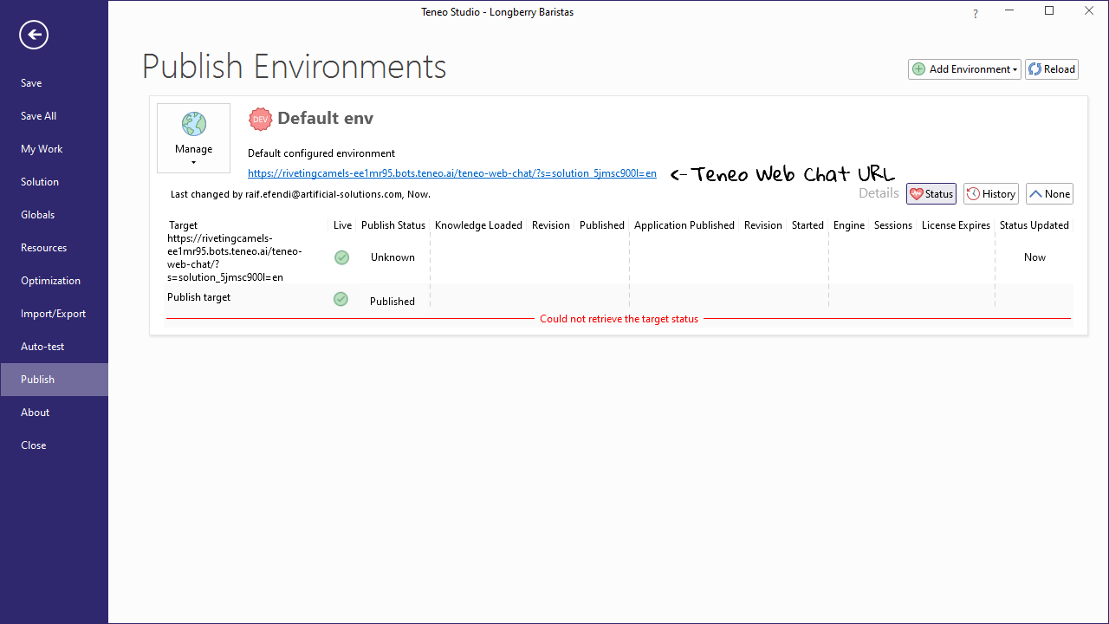
Task: Open Import/Export in the sidebar
Action: [x=54, y=314]
